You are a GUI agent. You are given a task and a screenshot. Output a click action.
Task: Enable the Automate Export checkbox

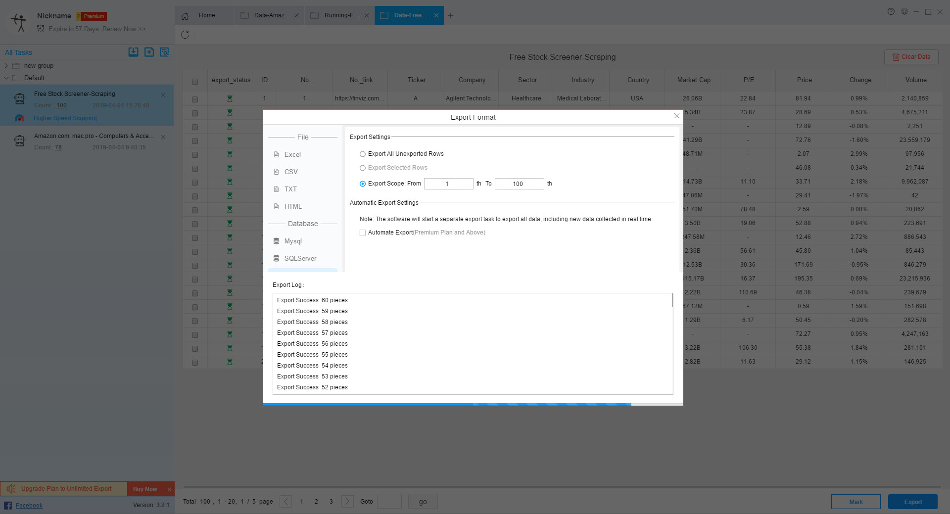point(363,233)
